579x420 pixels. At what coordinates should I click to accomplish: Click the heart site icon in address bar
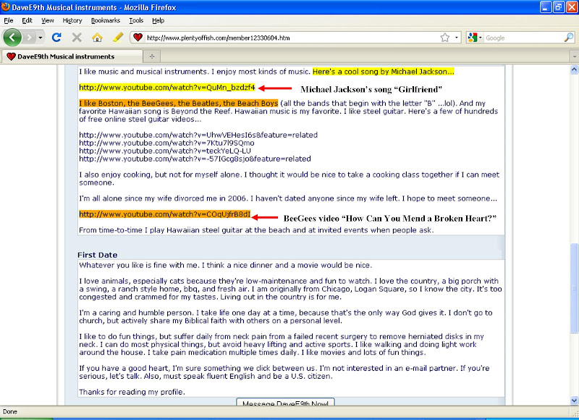pyautogui.click(x=138, y=38)
